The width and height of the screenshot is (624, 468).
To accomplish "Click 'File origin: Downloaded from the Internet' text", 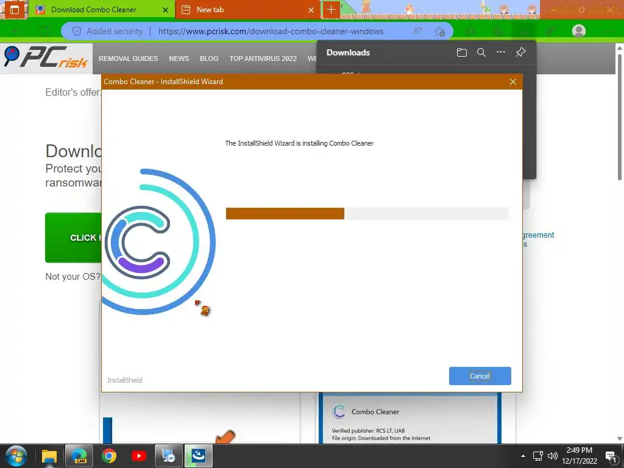I will coord(381,438).
